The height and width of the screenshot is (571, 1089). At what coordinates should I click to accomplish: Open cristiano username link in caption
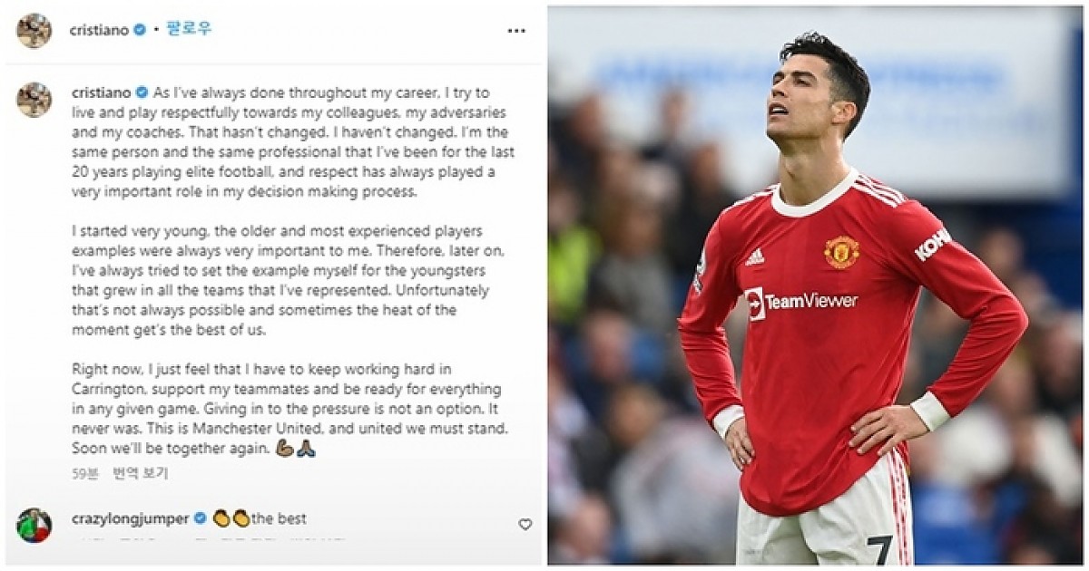coord(102,92)
